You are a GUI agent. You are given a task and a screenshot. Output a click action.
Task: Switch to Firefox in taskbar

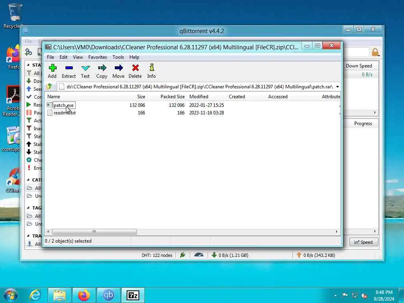(x=84, y=295)
